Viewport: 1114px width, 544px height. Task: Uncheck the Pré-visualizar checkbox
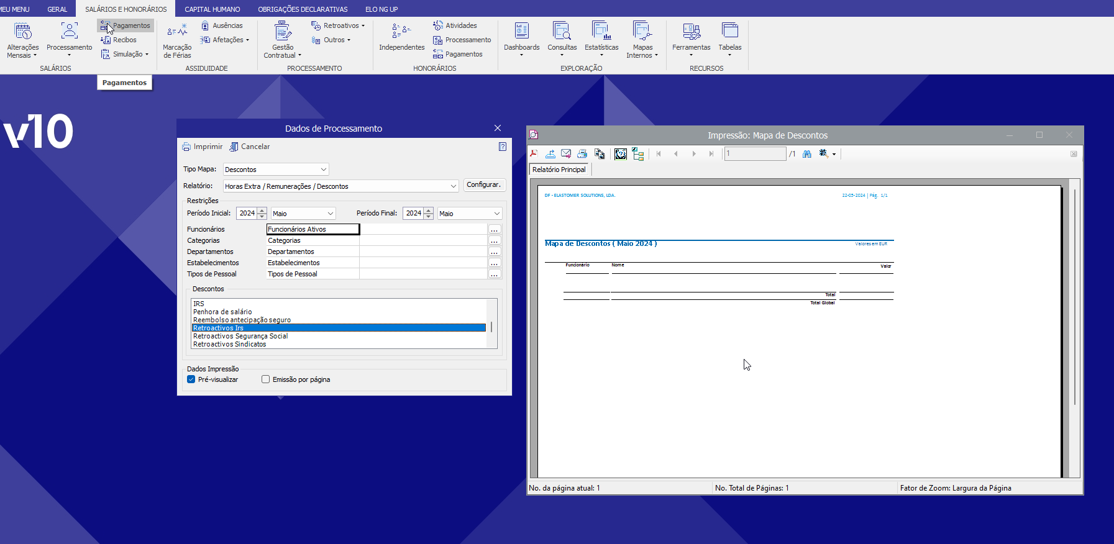click(191, 379)
